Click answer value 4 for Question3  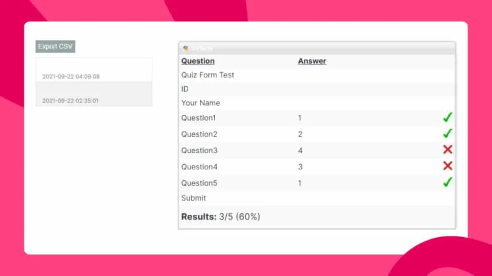[x=300, y=150]
